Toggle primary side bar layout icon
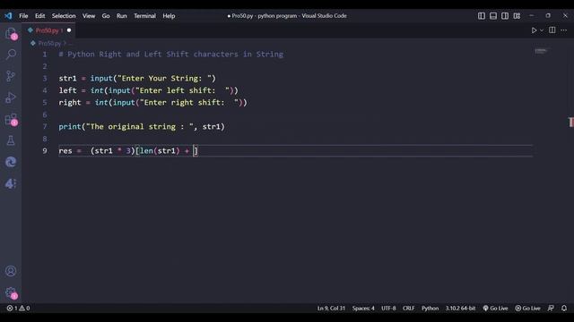Screen dimensions: 574x322 click(x=482, y=16)
